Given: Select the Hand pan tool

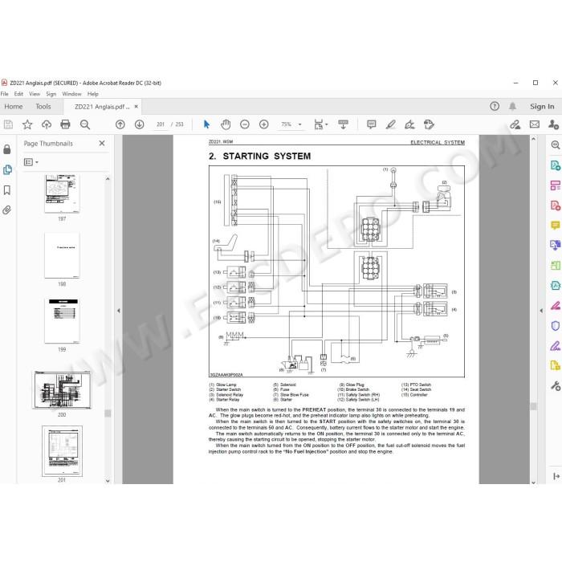Looking at the screenshot, I should (226, 124).
